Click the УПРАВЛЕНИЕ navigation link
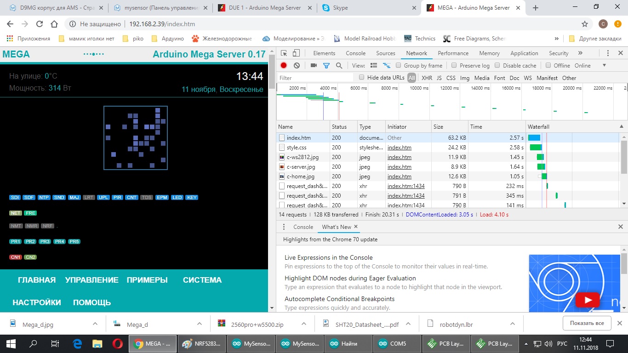 coord(91,280)
